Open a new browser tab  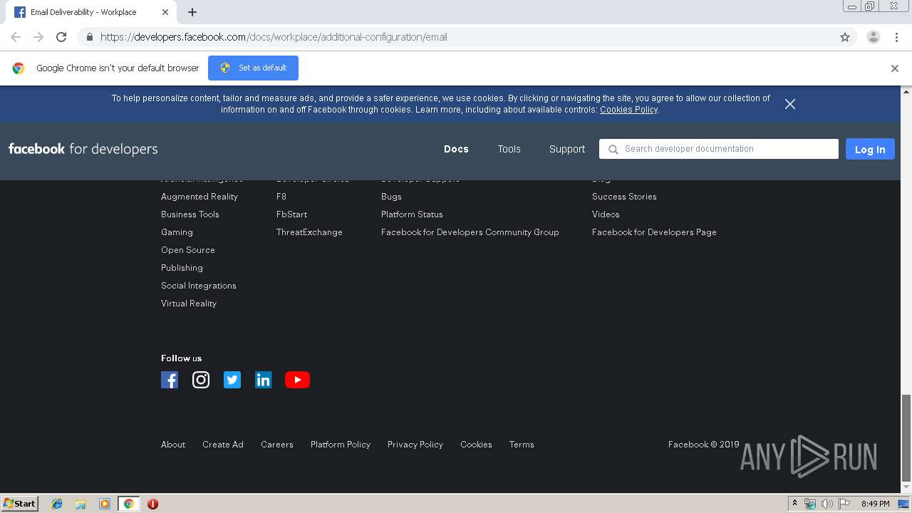[x=192, y=12]
